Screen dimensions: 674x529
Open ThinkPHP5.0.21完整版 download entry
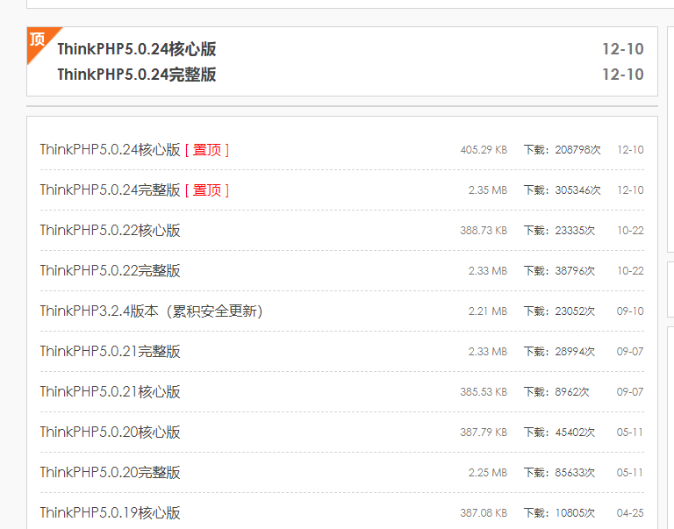pos(110,352)
